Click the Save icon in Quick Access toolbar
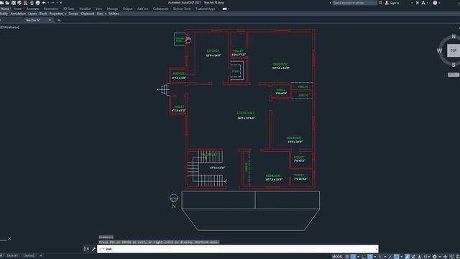Viewport: 460px width, 259px height. [x=14, y=3]
